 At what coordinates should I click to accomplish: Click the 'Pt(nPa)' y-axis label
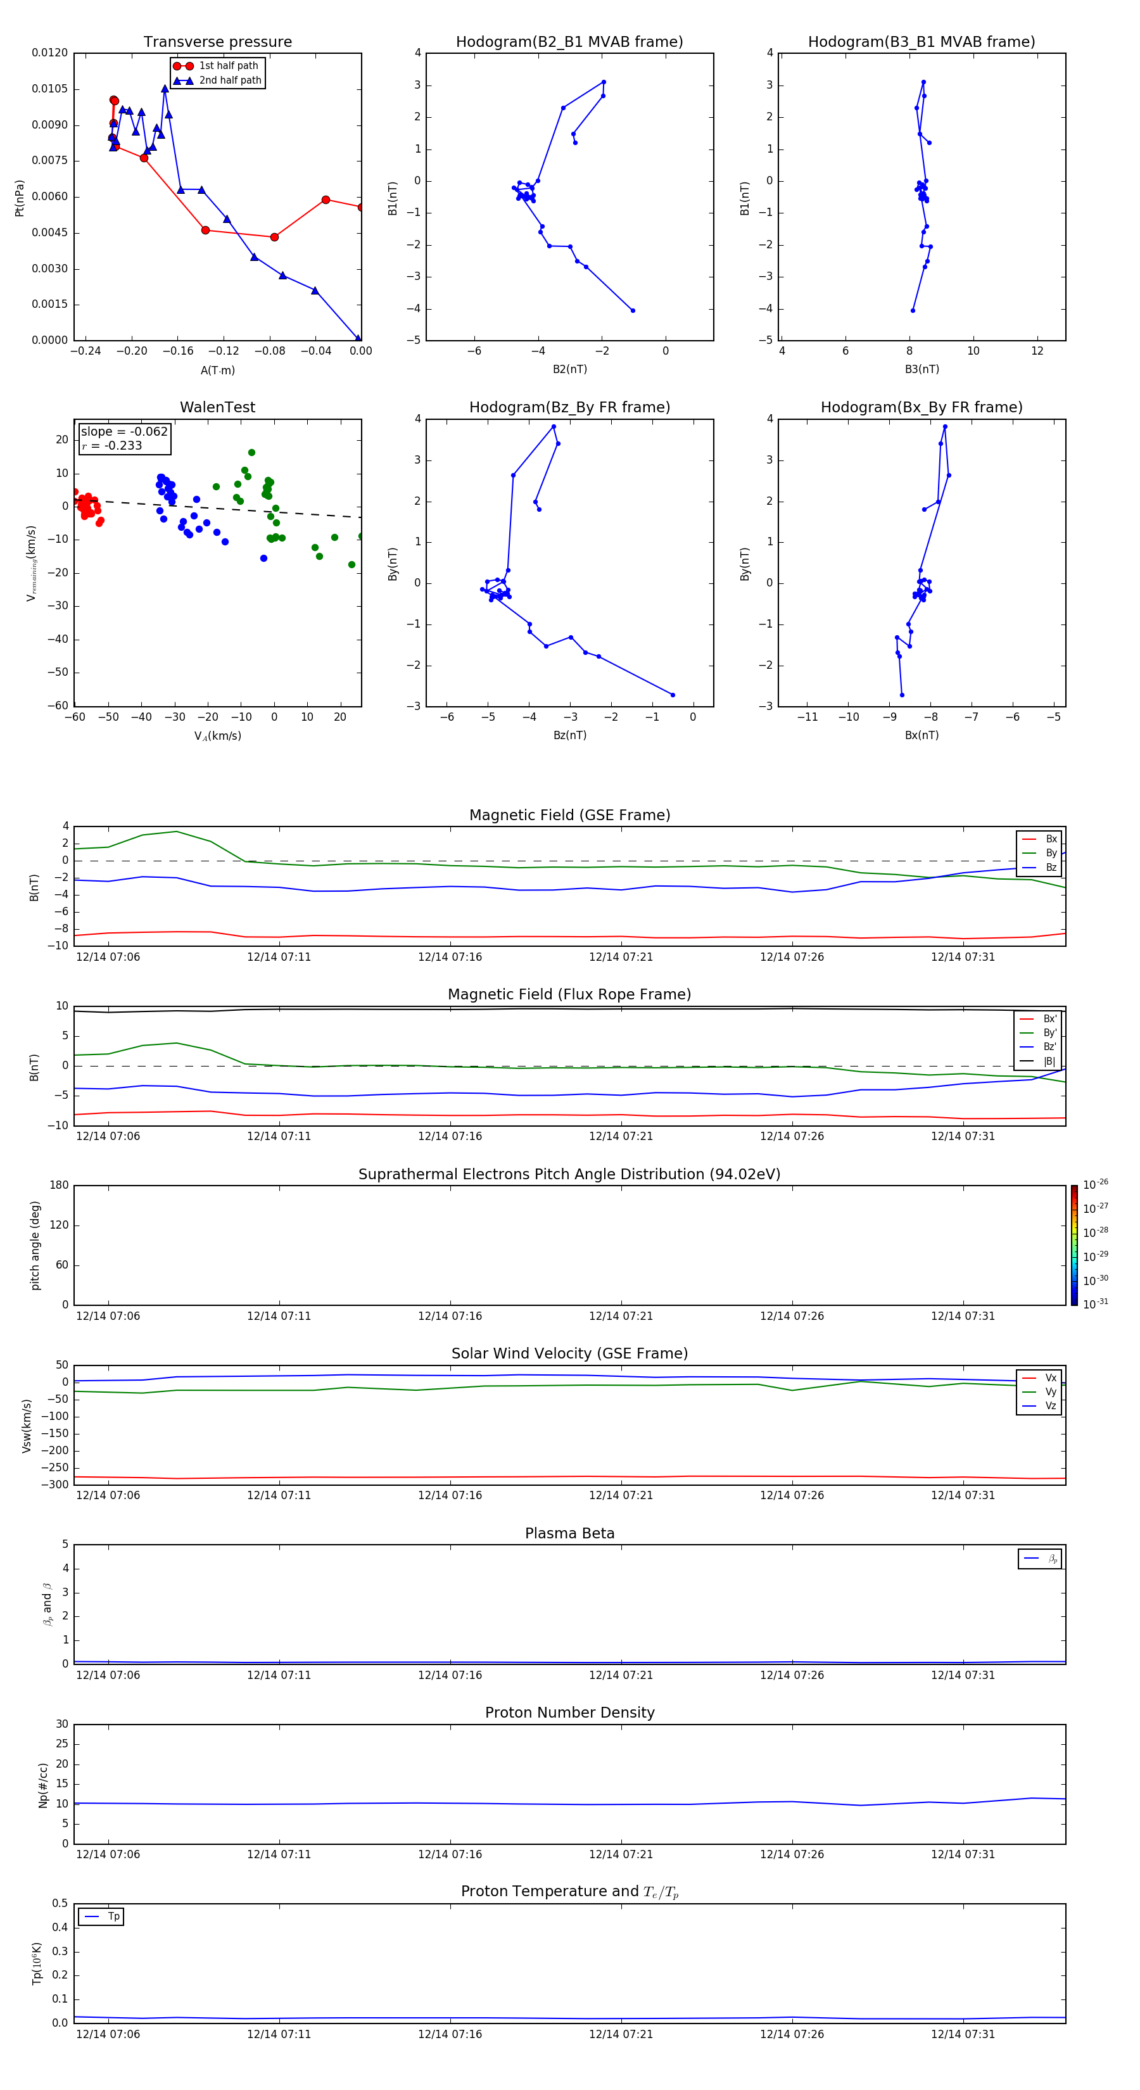click(20, 198)
